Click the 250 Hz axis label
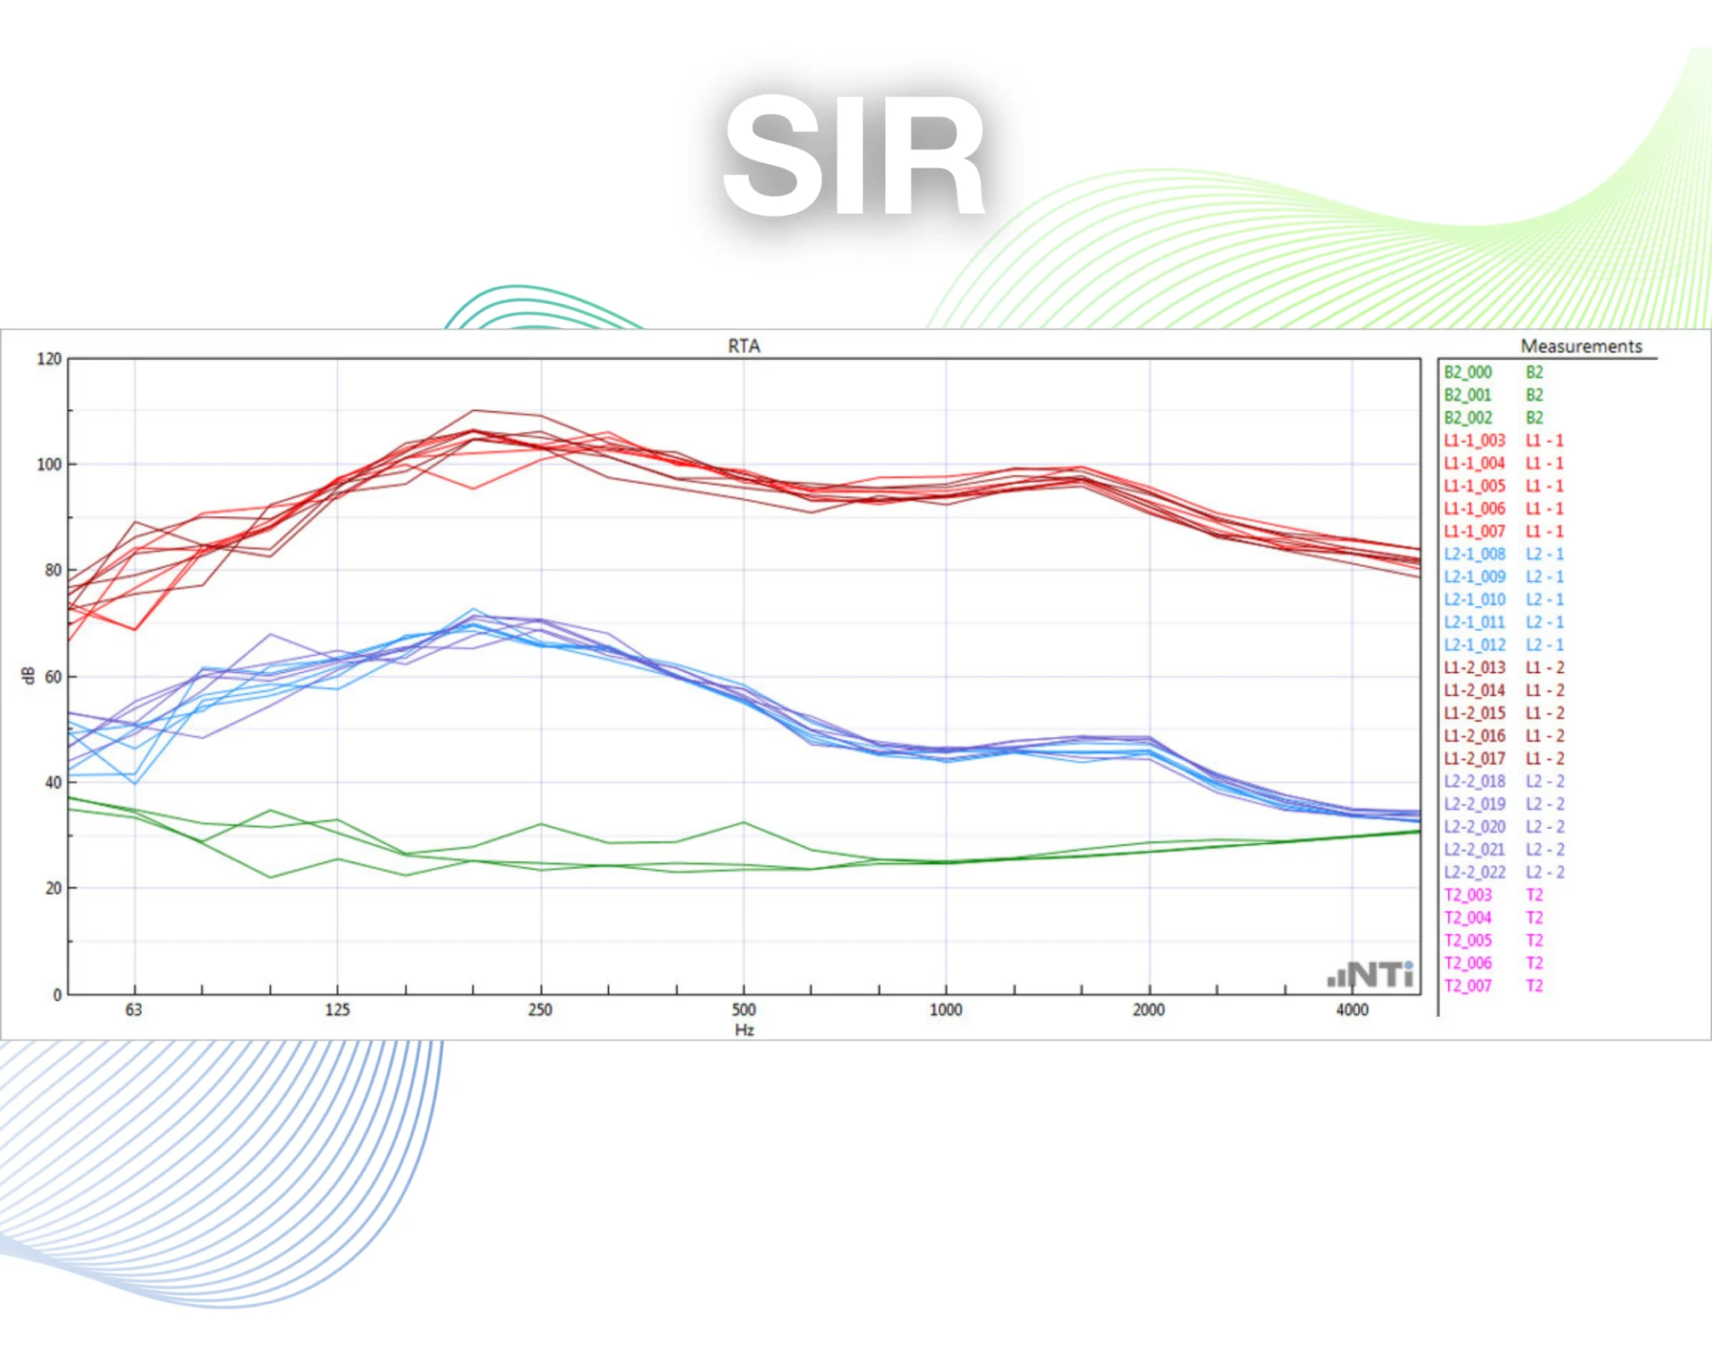 pos(540,1010)
